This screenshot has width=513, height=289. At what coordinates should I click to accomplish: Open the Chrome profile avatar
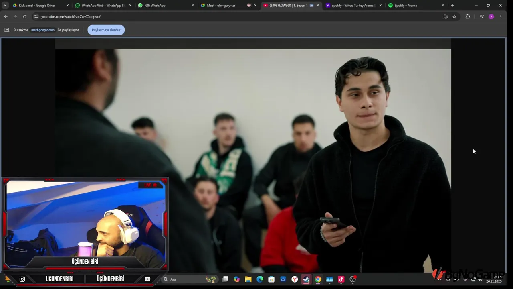point(491,16)
